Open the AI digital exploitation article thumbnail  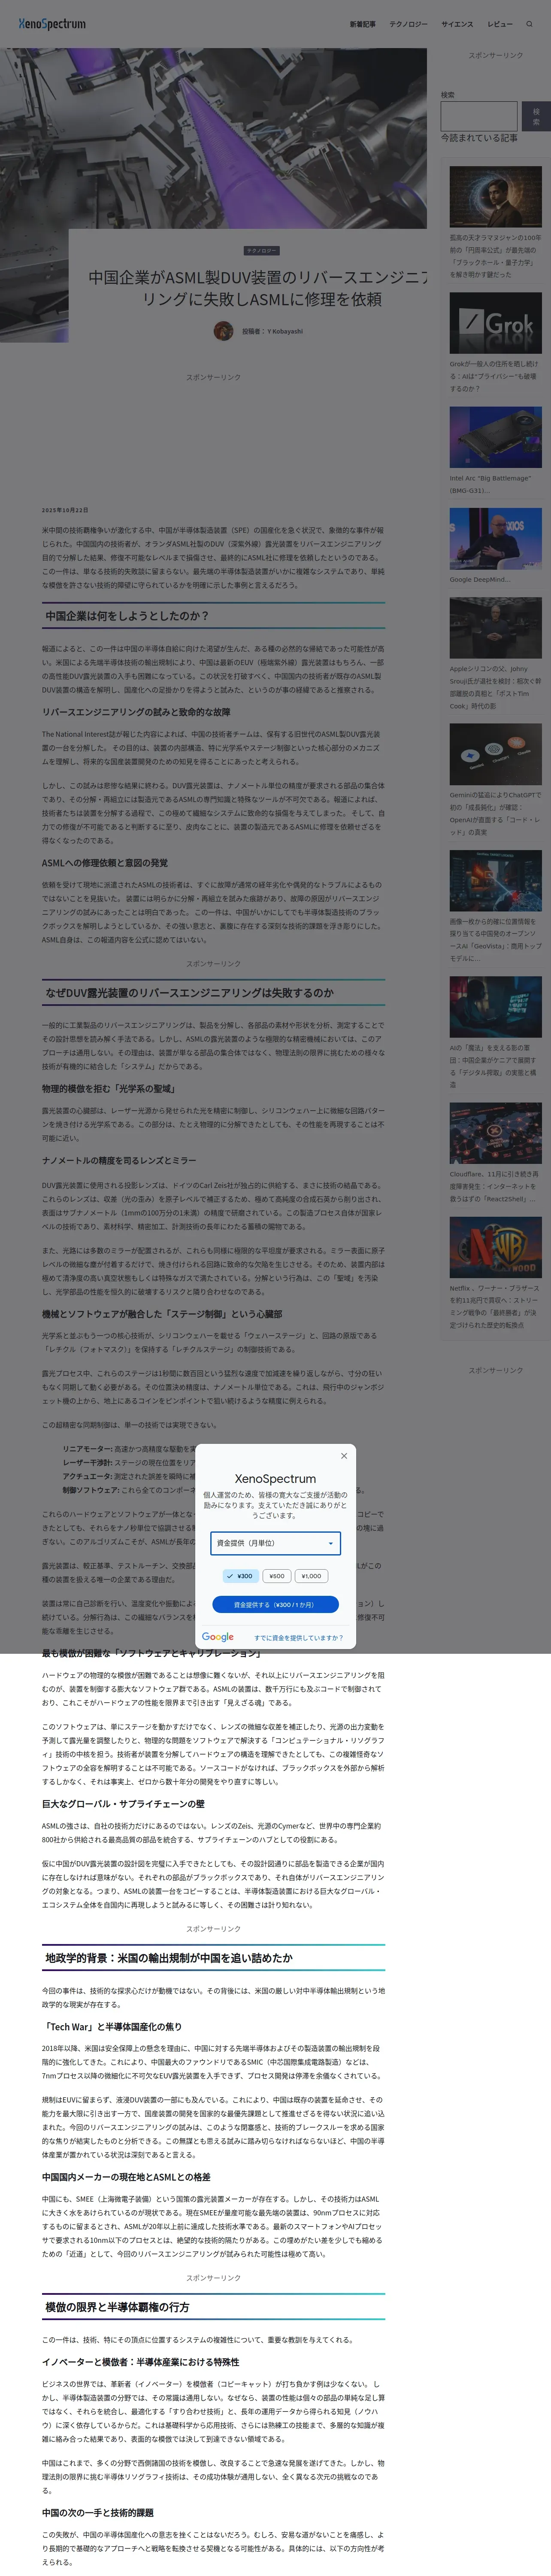495,1006
